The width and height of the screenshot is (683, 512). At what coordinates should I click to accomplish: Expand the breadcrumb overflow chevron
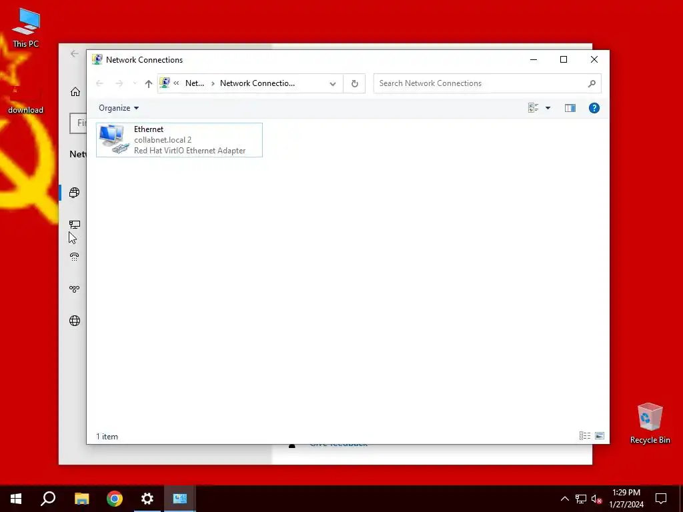click(x=176, y=83)
